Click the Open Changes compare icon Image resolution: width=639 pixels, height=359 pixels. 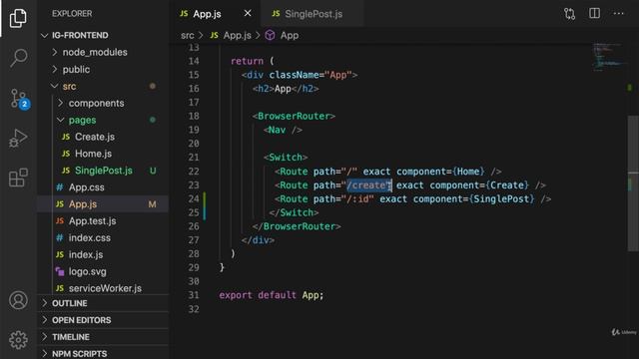tap(570, 14)
